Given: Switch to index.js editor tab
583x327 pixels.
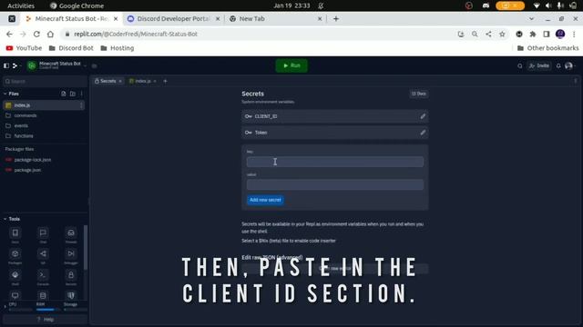Looking at the screenshot, I should 142,81.
